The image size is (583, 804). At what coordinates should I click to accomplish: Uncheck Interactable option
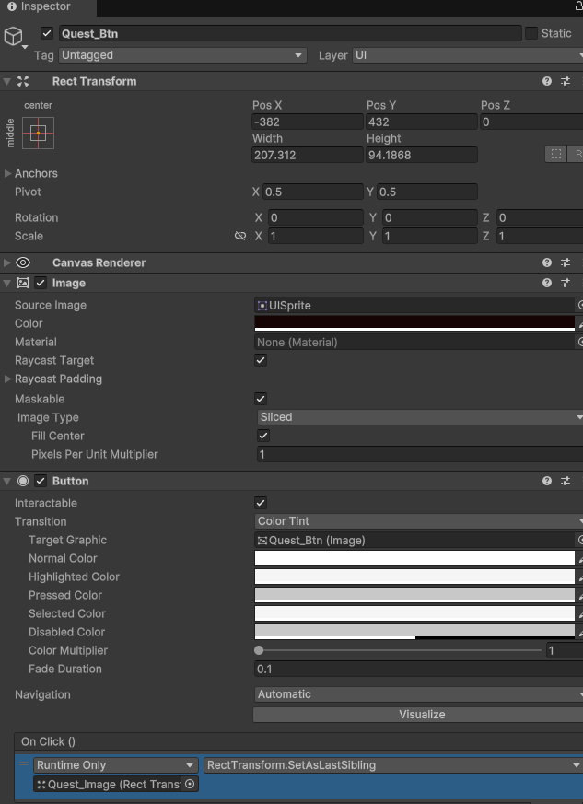(261, 503)
